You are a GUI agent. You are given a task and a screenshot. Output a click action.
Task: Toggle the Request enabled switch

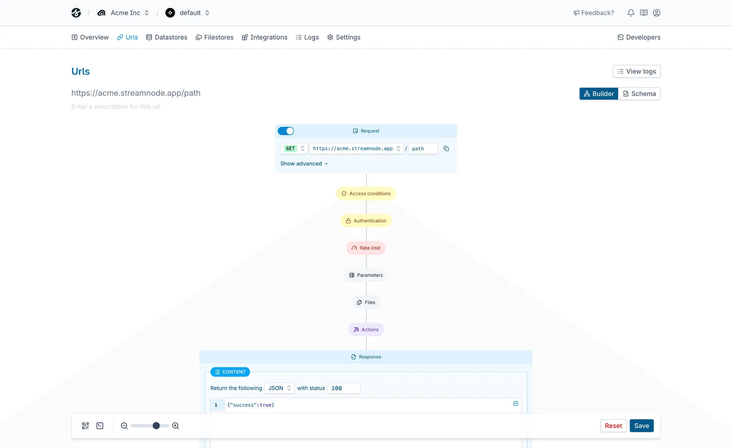click(286, 131)
